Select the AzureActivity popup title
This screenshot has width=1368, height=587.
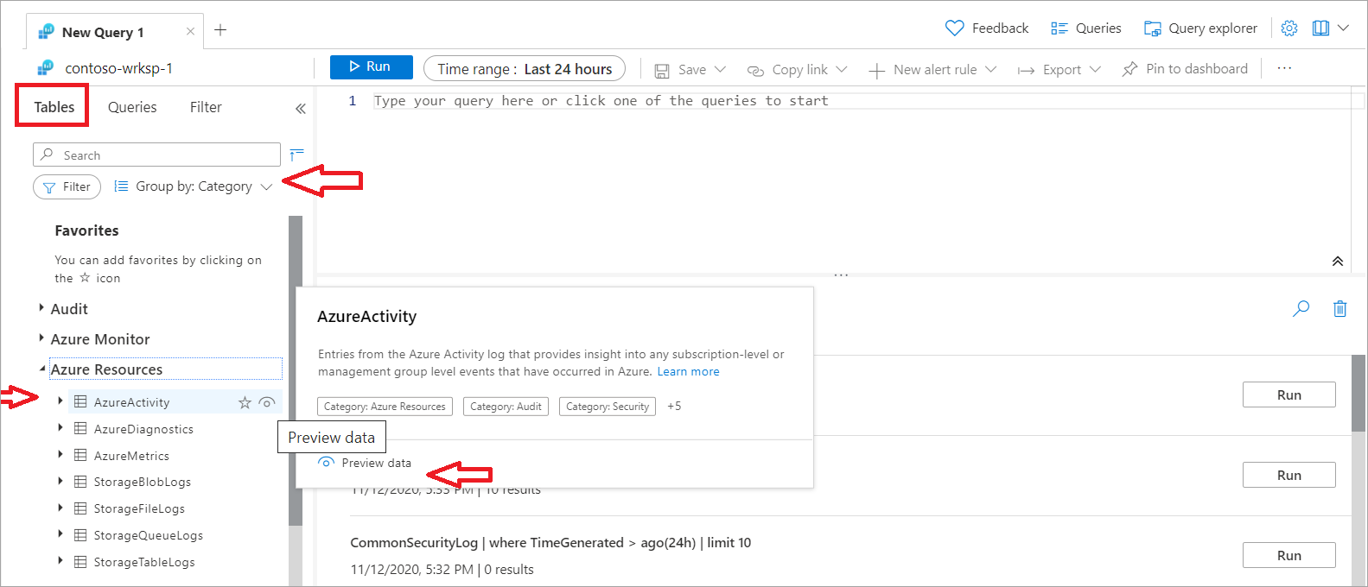click(x=366, y=316)
